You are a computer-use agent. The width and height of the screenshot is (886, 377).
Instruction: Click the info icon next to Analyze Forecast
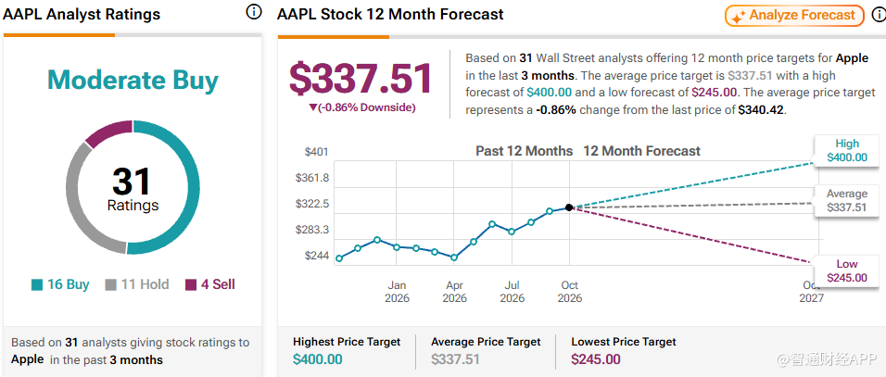click(x=880, y=15)
